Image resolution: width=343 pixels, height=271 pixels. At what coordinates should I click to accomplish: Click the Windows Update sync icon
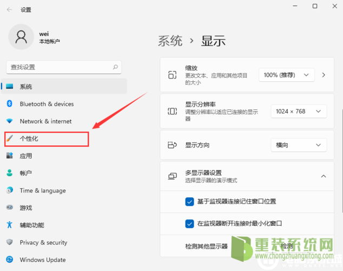click(10, 260)
